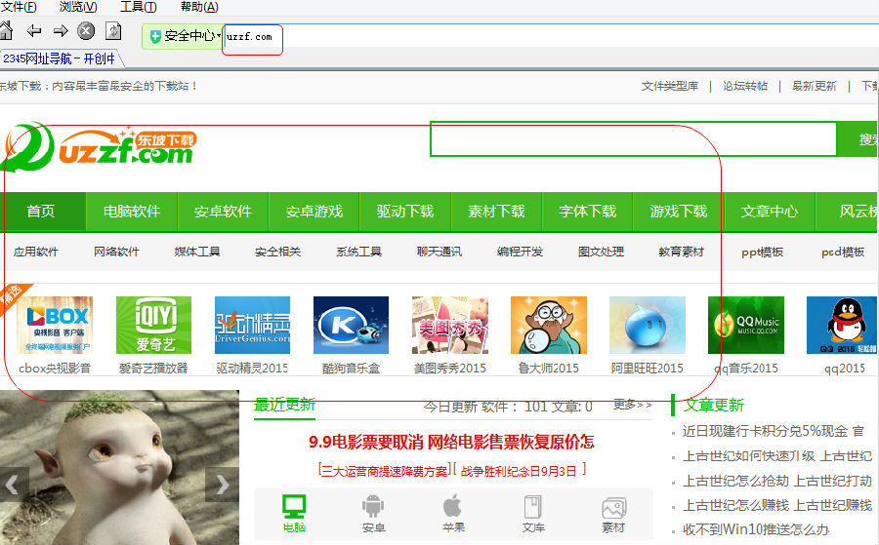This screenshot has width=879, height=545.
Task: Open the 游戏下载 nav tab
Action: (679, 212)
